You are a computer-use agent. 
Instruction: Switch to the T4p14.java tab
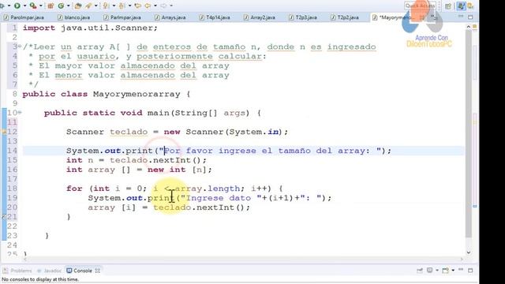pyautogui.click(x=215, y=17)
